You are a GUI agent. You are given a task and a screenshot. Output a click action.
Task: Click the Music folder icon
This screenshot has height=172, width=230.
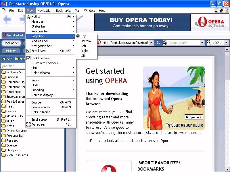pos(3,121)
